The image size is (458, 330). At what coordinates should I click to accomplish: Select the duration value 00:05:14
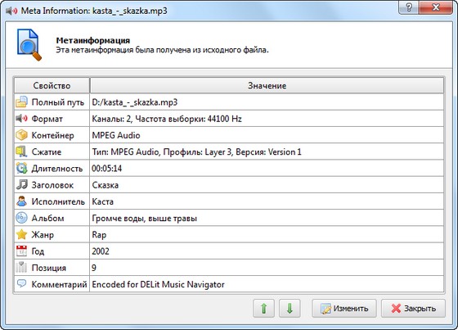(x=106, y=169)
